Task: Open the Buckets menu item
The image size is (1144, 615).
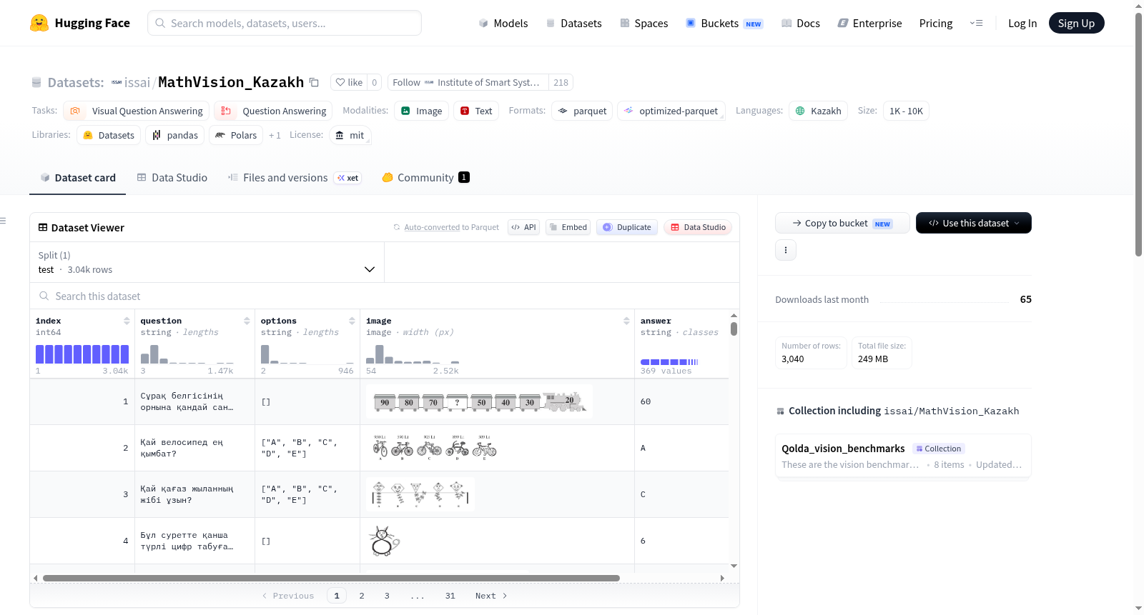Action: click(724, 23)
